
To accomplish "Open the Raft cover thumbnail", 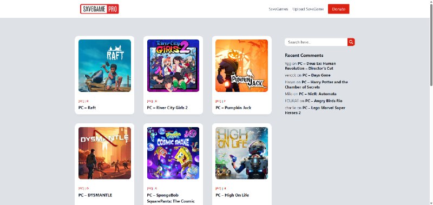I will point(104,65).
